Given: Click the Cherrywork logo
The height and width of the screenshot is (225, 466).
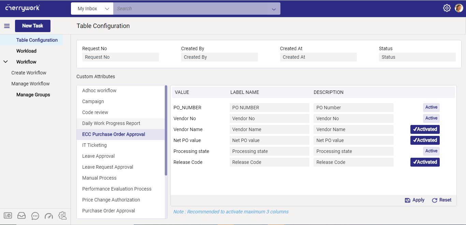Looking at the screenshot, I should pos(23,8).
